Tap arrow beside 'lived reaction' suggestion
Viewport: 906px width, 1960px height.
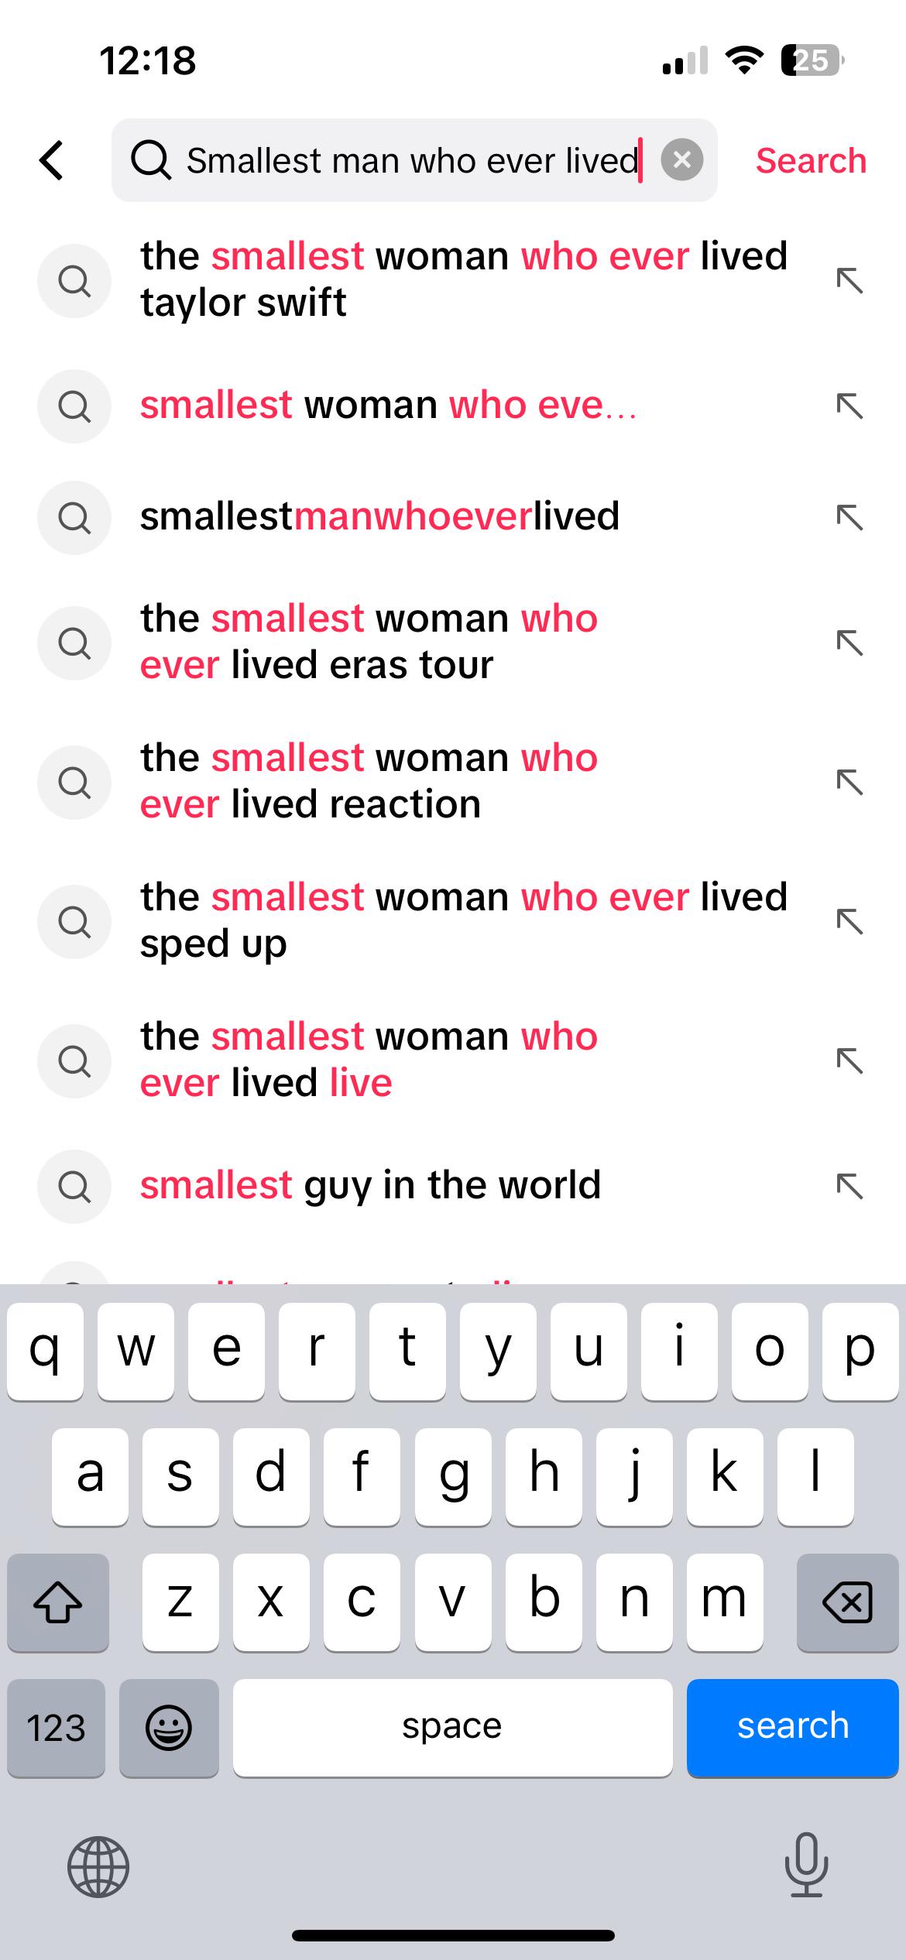tap(849, 782)
